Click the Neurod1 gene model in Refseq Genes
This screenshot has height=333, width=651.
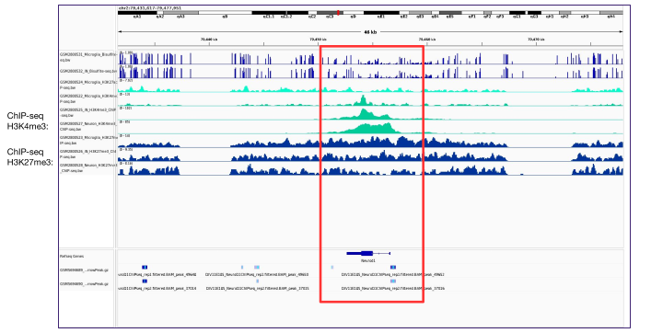click(368, 253)
